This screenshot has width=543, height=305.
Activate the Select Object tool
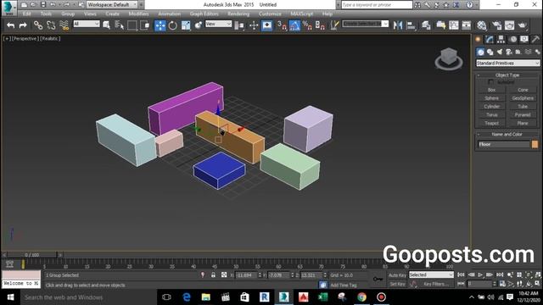pyautogui.click(x=106, y=25)
